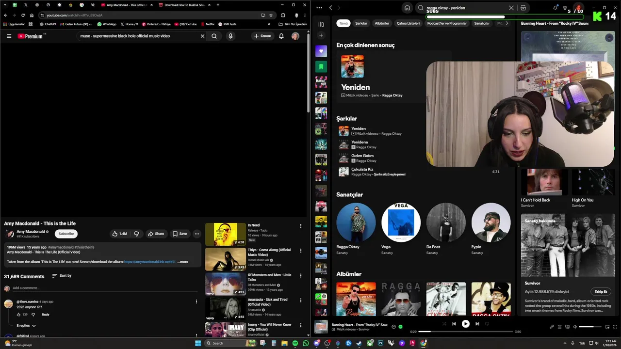Screen dimensions: 621x349
Task: Expand the video description with ...more
Action: point(183,262)
